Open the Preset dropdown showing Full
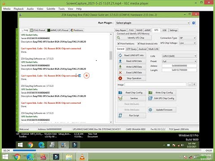This screenshot has height=161, width=215. 179,61
